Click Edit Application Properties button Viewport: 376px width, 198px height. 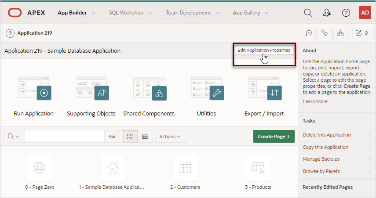tap(264, 50)
